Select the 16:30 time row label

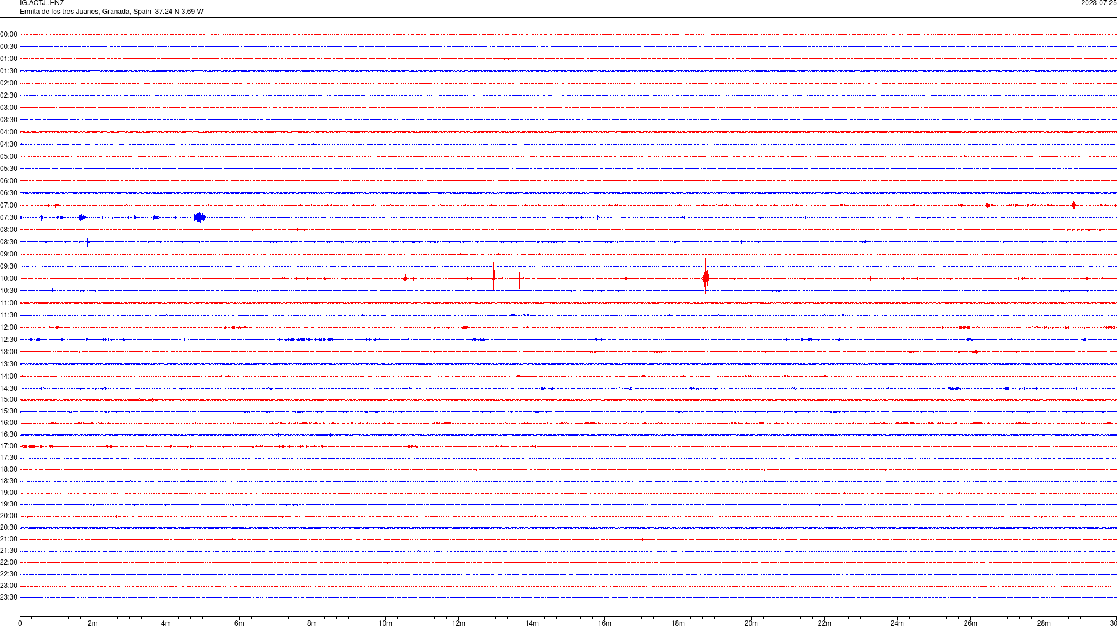tap(9, 434)
